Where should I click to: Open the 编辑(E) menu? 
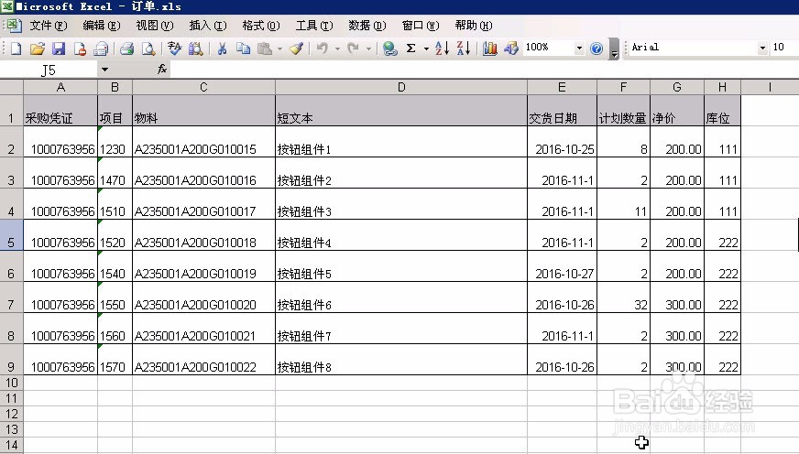point(102,26)
